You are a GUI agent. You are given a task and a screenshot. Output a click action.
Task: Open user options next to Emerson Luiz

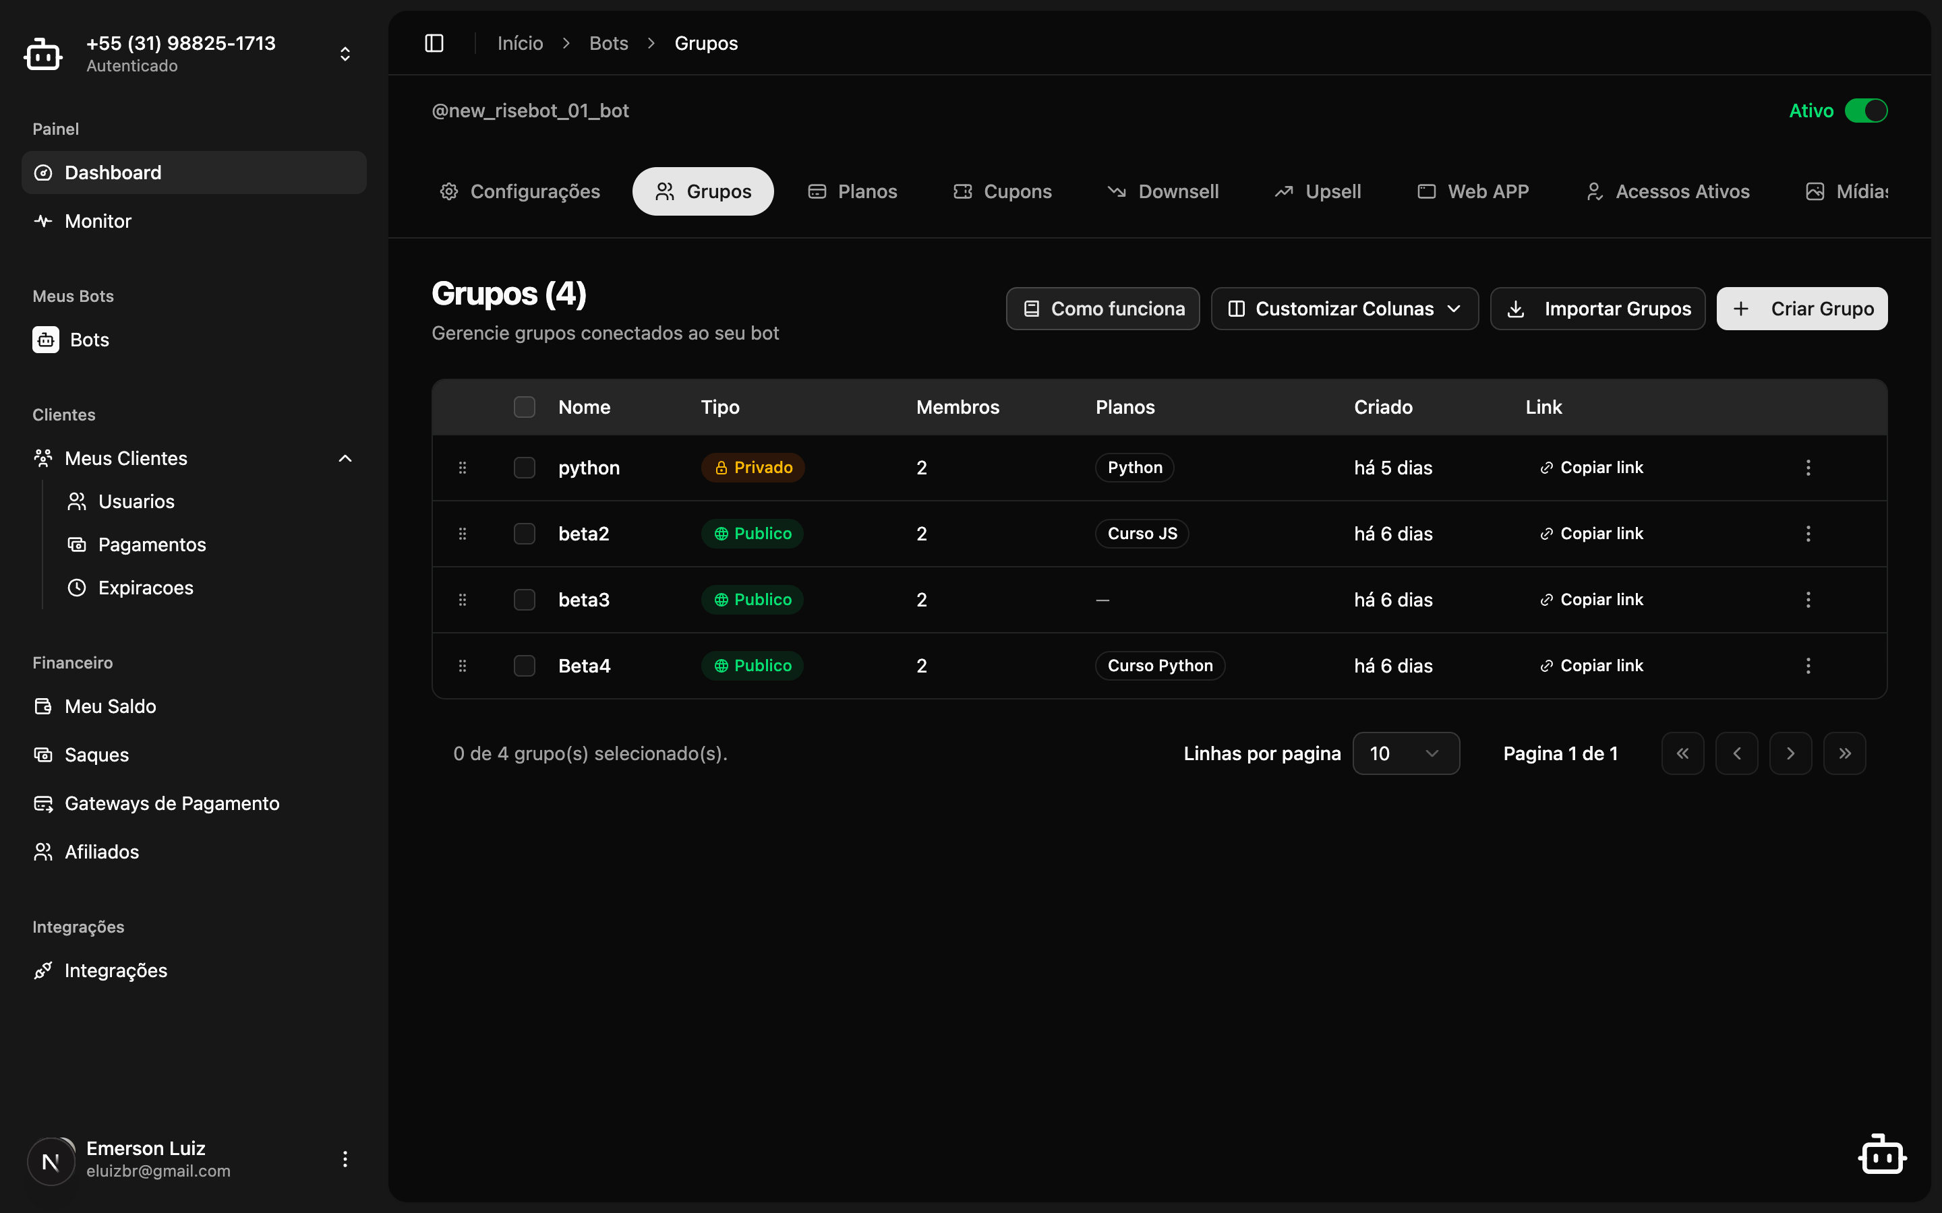(x=345, y=1159)
